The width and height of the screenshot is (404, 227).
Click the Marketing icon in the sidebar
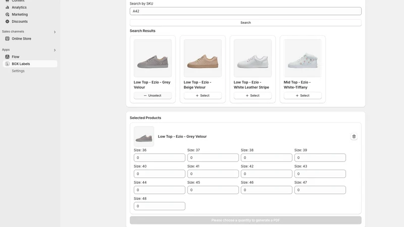pos(7,15)
